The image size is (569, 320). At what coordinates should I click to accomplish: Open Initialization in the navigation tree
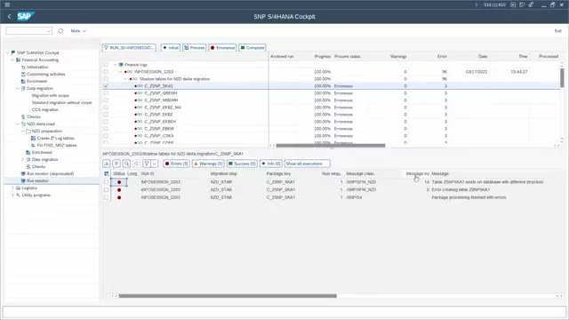[x=37, y=68]
